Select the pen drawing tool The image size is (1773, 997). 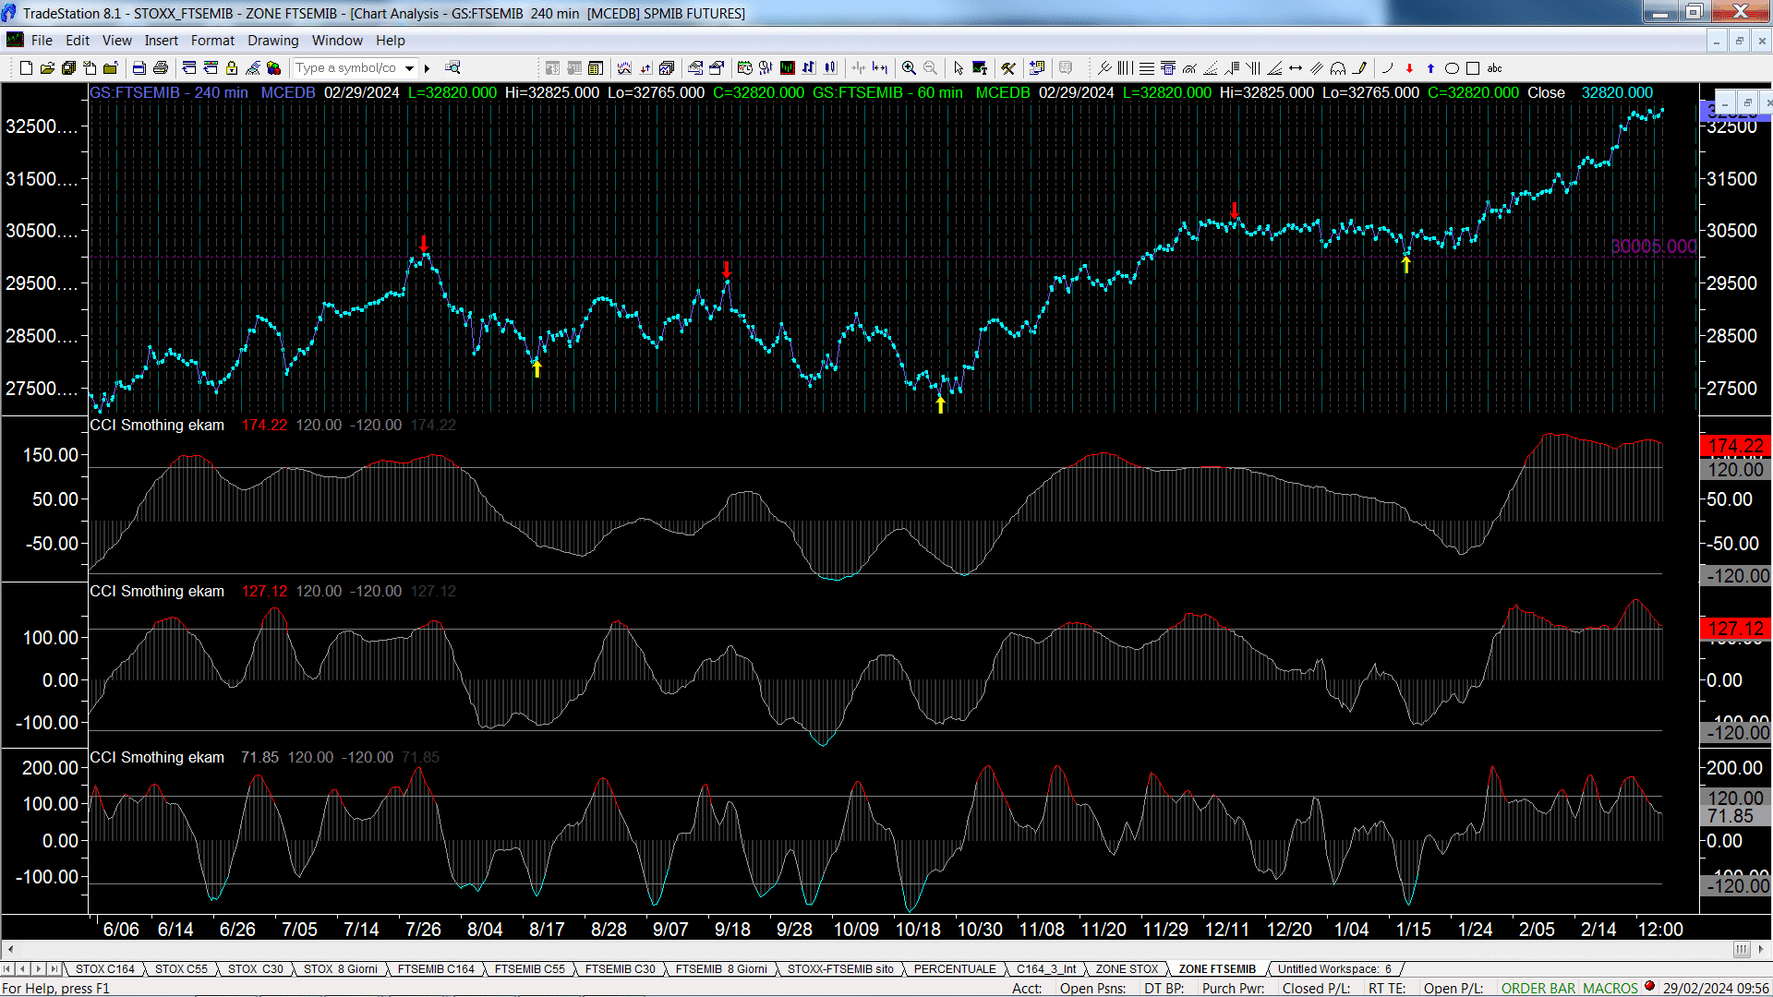(x=1359, y=67)
